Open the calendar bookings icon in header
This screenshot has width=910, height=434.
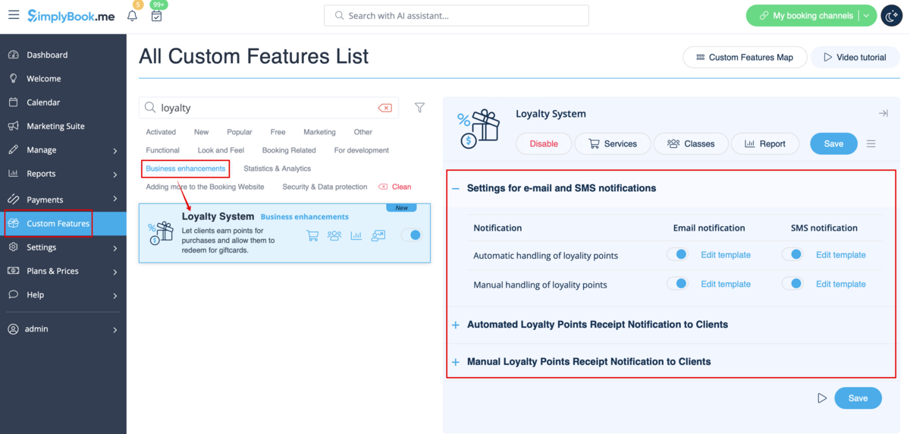click(156, 16)
